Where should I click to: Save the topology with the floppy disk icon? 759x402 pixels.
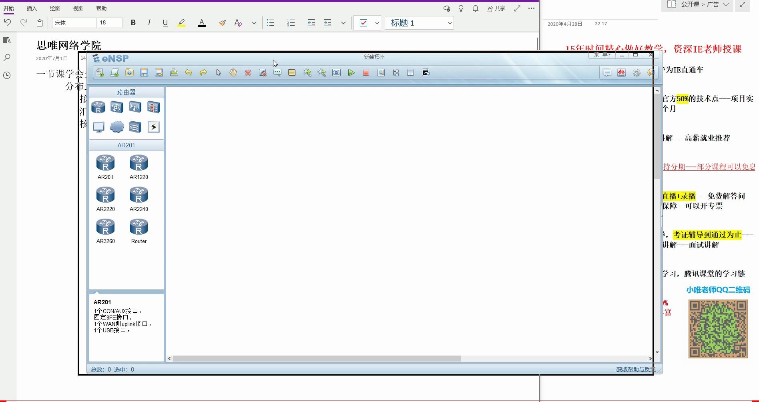144,72
